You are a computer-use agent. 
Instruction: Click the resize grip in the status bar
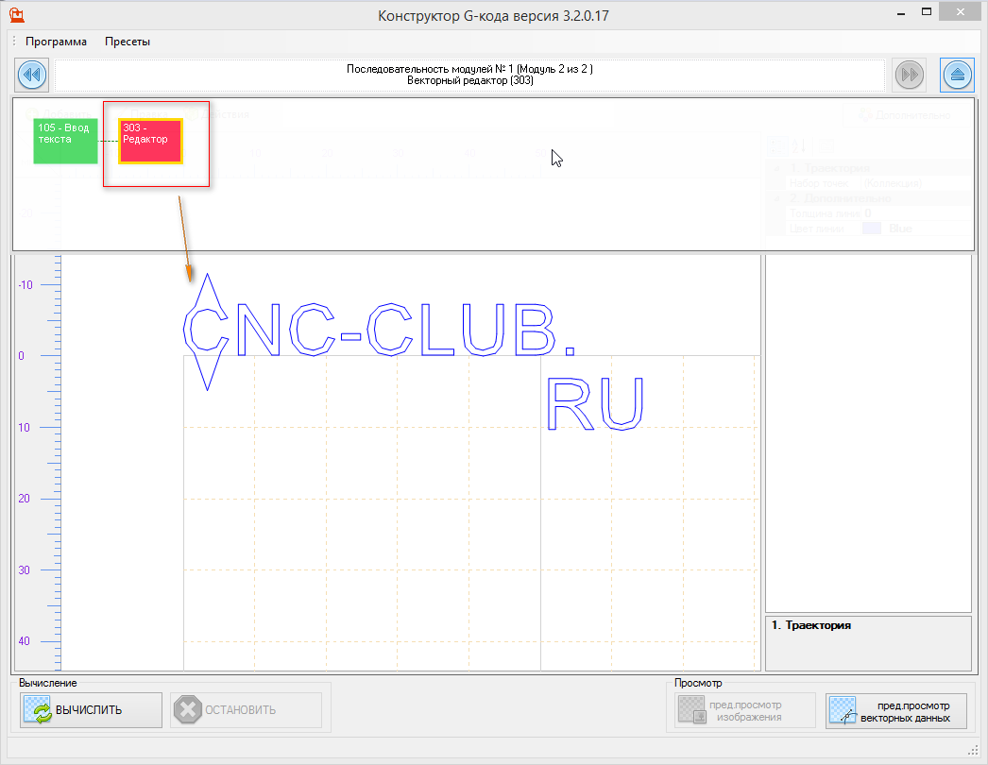tap(972, 749)
